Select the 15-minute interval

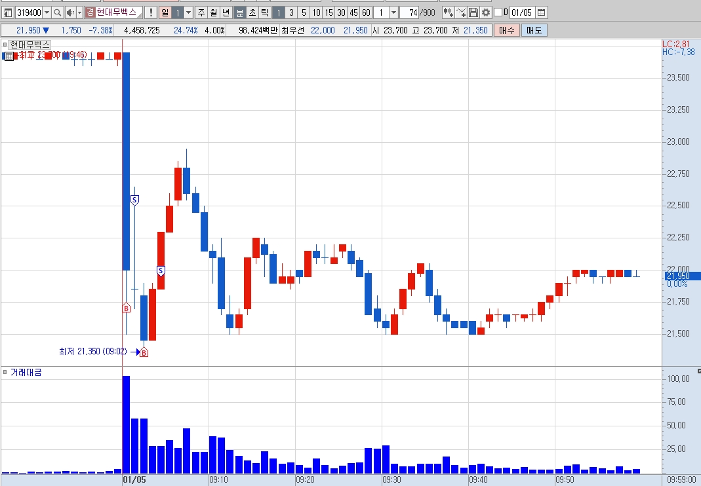tap(329, 12)
